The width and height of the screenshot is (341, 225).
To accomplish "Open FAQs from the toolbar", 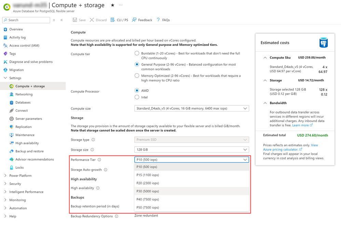I will pyautogui.click(x=158, y=20).
